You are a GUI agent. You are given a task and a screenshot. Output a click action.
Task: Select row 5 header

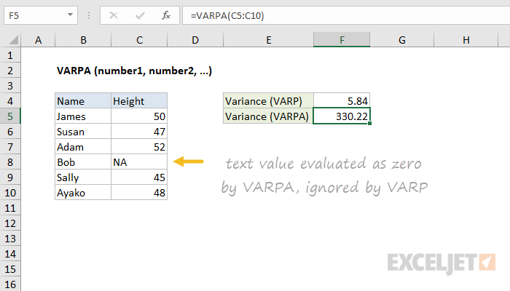tap(10, 116)
